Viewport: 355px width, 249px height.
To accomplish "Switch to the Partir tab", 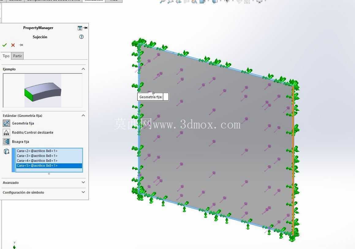I will point(17,56).
